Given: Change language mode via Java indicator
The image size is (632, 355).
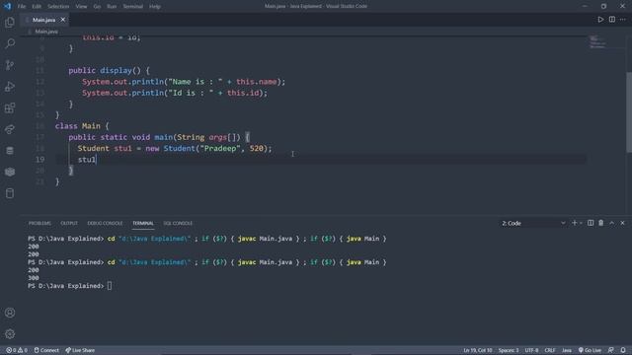Looking at the screenshot, I should point(567,350).
